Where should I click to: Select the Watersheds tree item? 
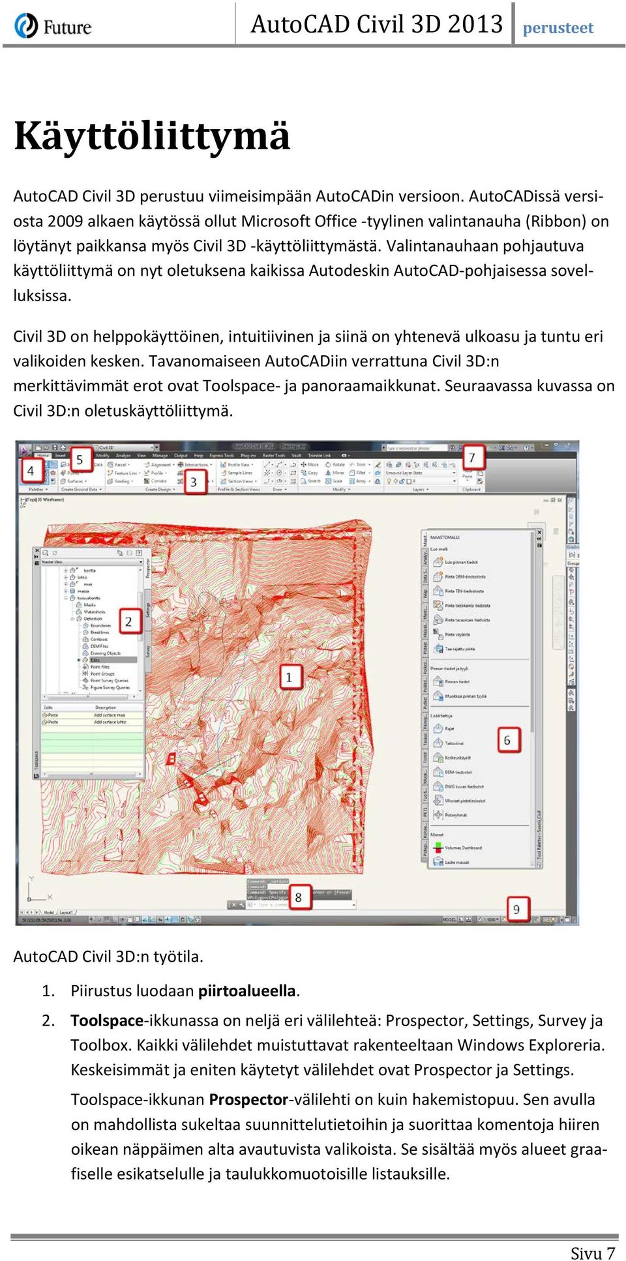90,612
